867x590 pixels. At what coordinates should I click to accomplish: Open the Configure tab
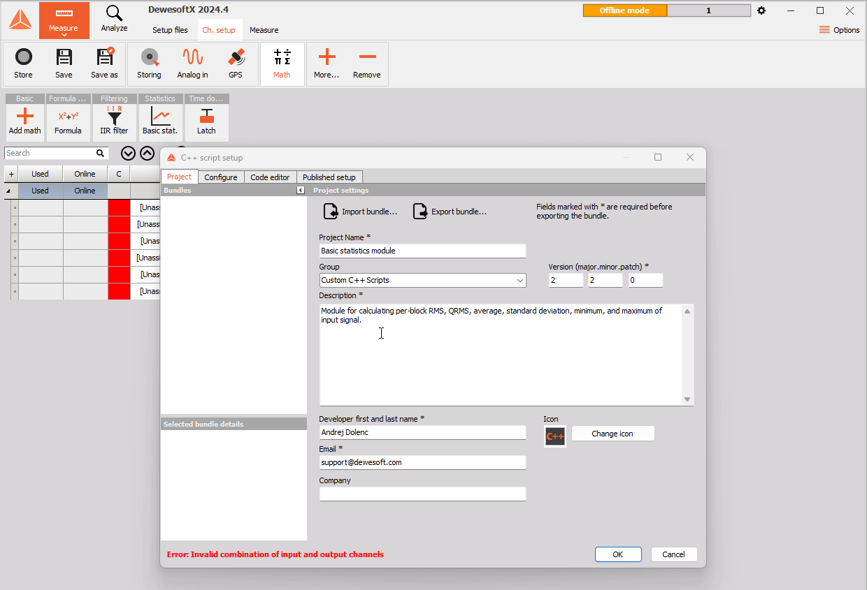[221, 177]
